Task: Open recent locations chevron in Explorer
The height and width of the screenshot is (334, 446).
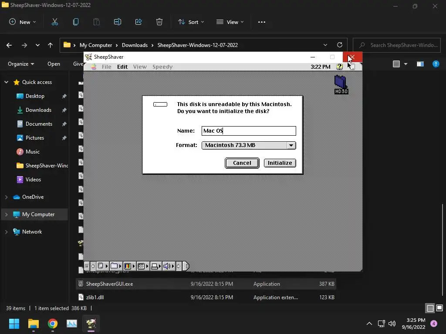Action: click(37, 45)
